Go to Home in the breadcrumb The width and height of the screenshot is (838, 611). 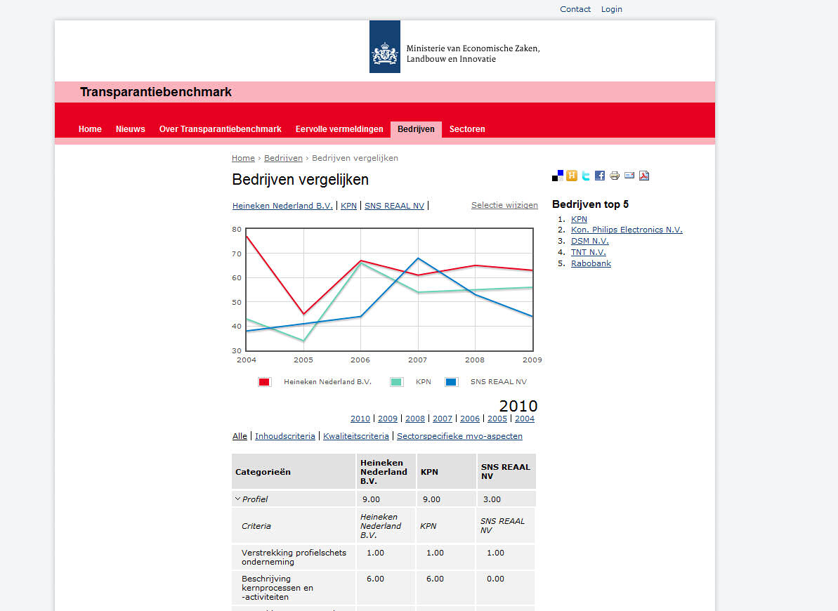pos(243,158)
